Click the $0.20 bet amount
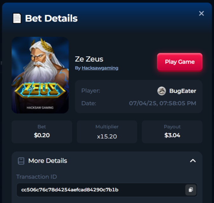214x203 pixels. (x=42, y=135)
